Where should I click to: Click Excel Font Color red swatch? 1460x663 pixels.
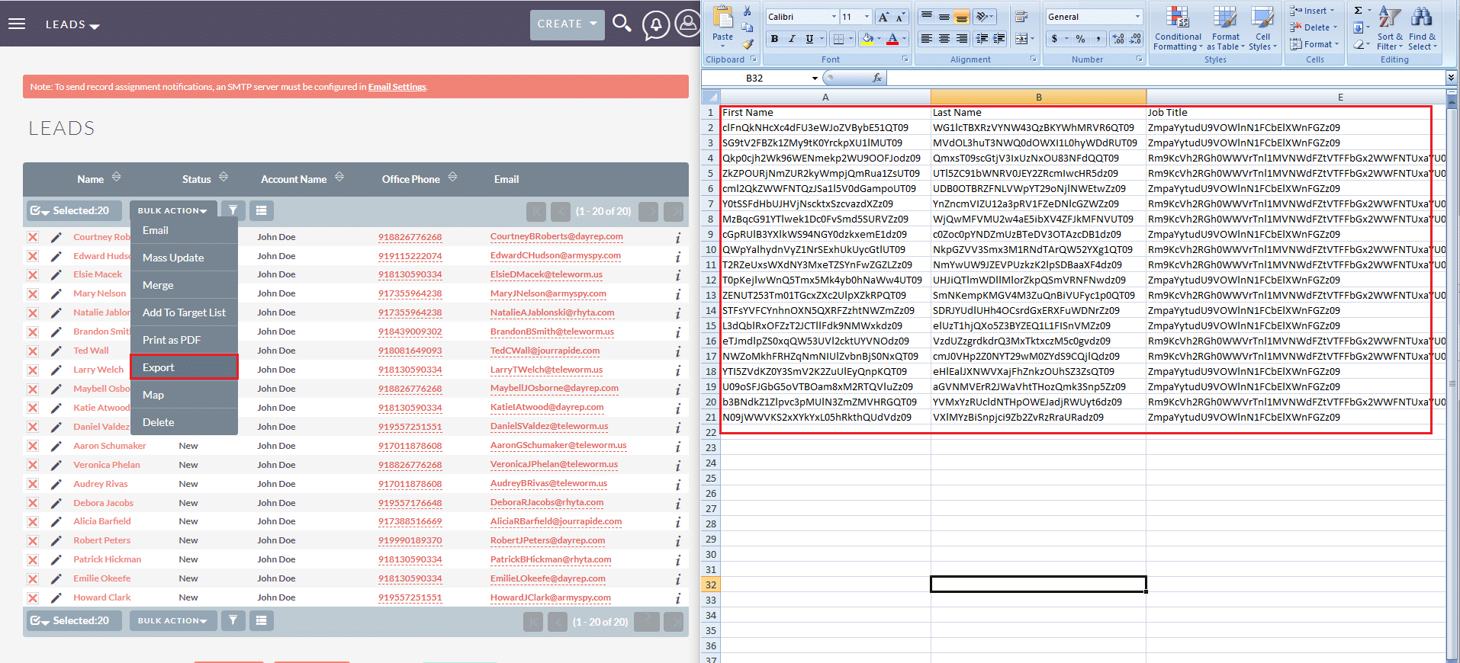[892, 38]
